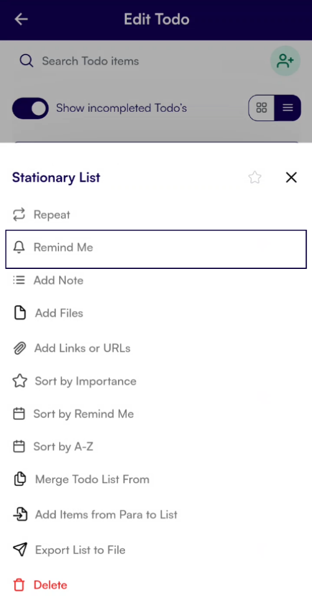Toggle Show incompleted Todo's switch
The width and height of the screenshot is (312, 613).
tap(30, 108)
